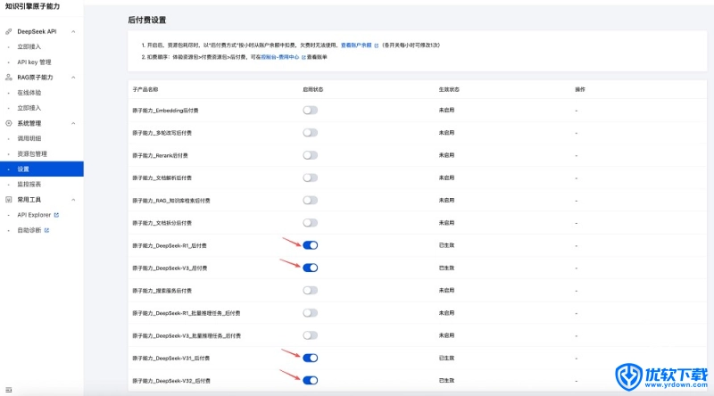The height and width of the screenshot is (396, 714).
Task: Turn on the 原子能力_Rerank后付费 switch
Action: coord(310,155)
